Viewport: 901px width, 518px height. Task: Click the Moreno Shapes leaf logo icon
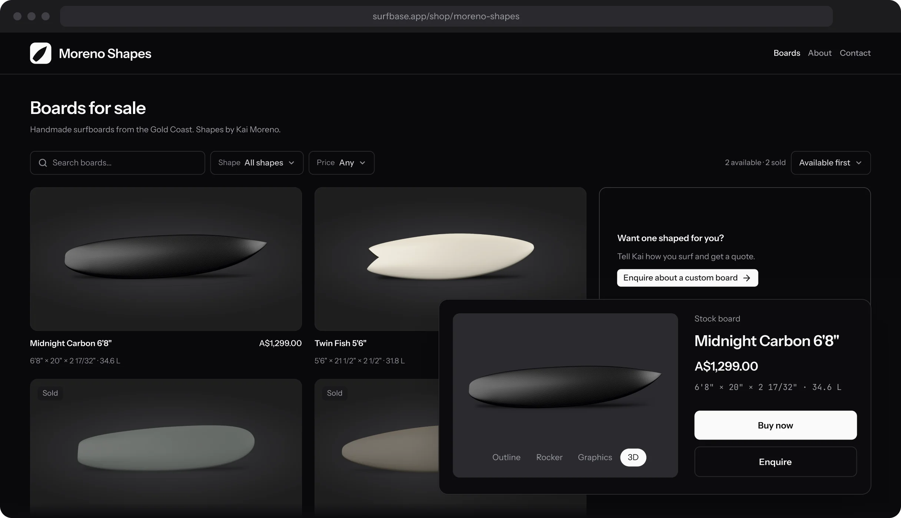41,53
